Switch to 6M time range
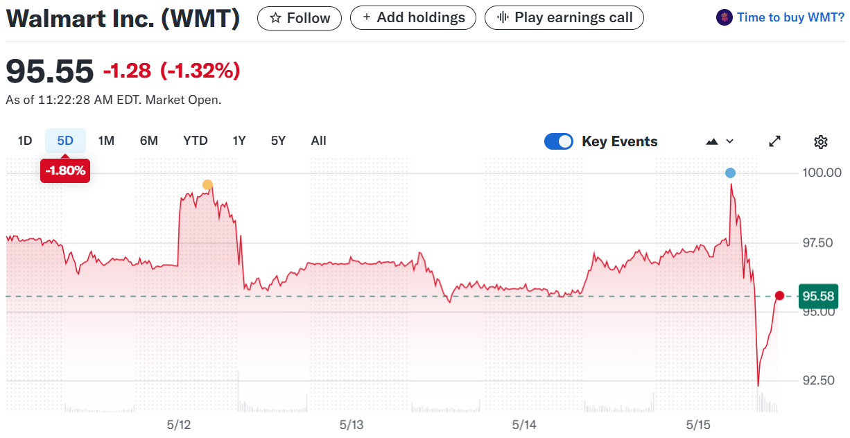The height and width of the screenshot is (438, 850). (148, 141)
